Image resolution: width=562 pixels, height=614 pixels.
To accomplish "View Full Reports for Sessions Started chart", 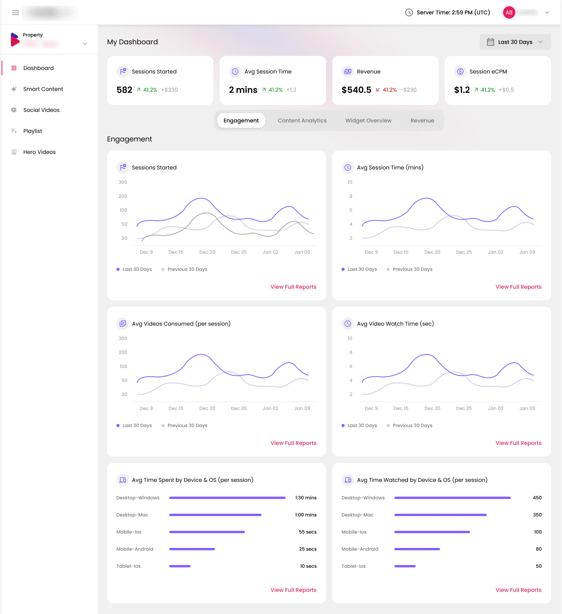I will (293, 287).
